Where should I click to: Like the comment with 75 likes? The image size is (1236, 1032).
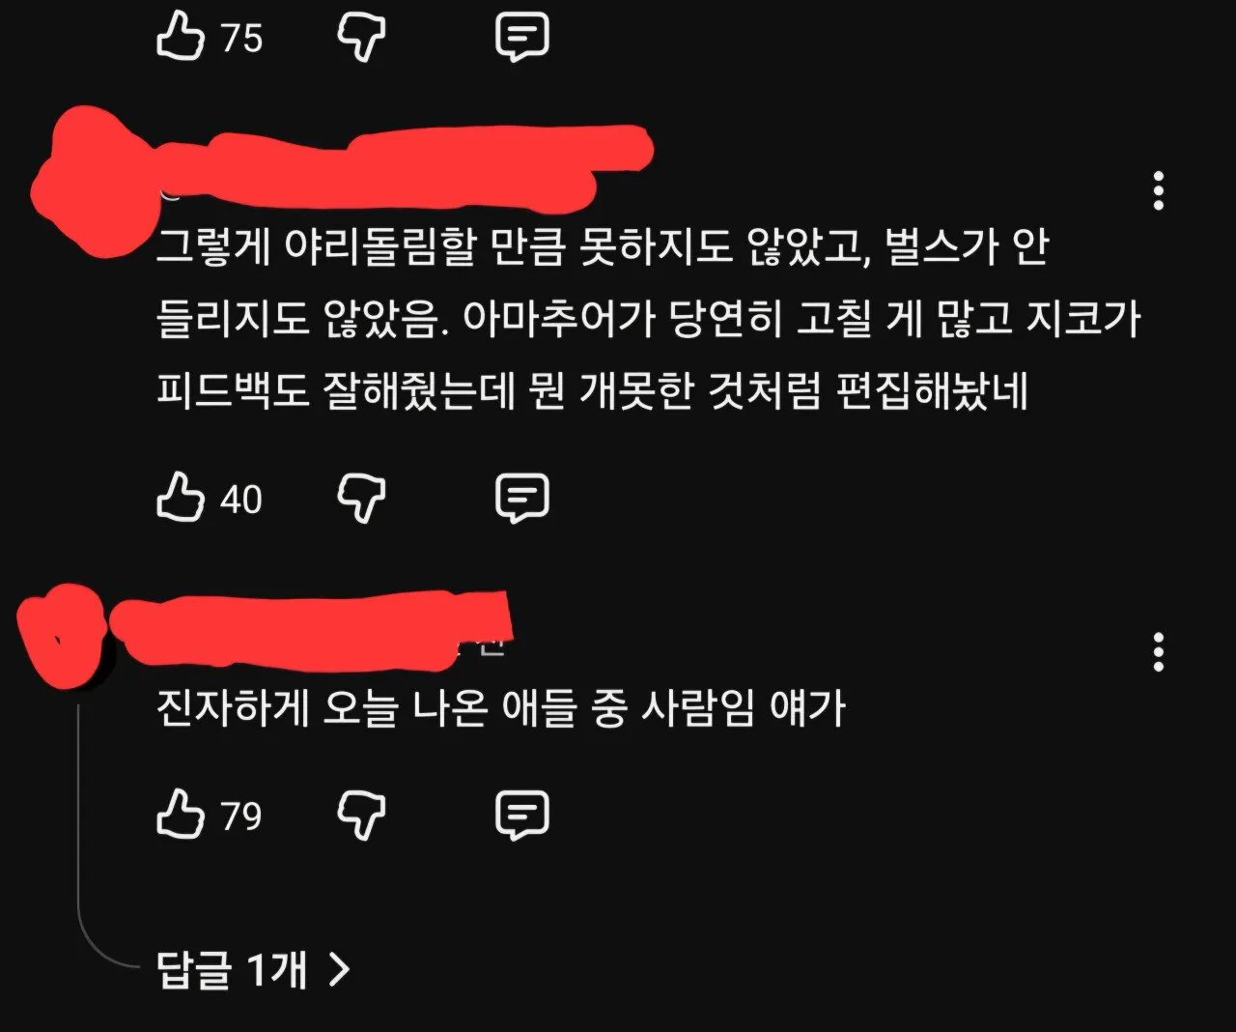tap(181, 38)
